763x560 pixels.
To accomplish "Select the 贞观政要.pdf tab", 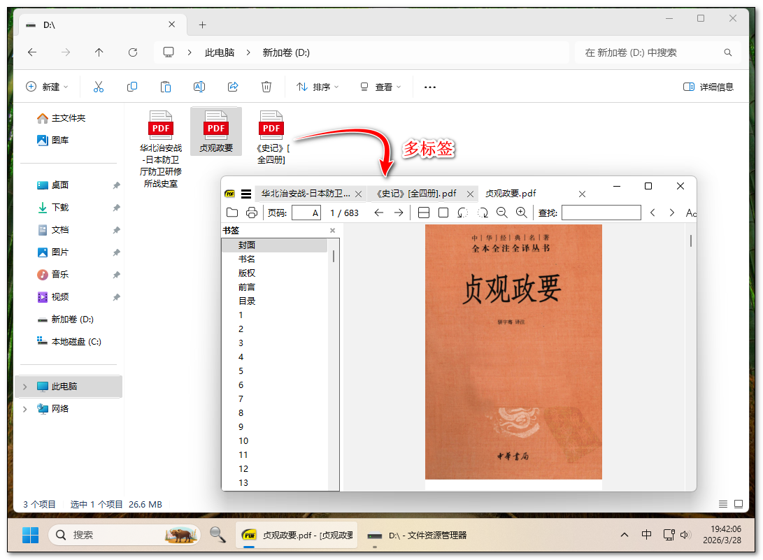I will [x=511, y=194].
